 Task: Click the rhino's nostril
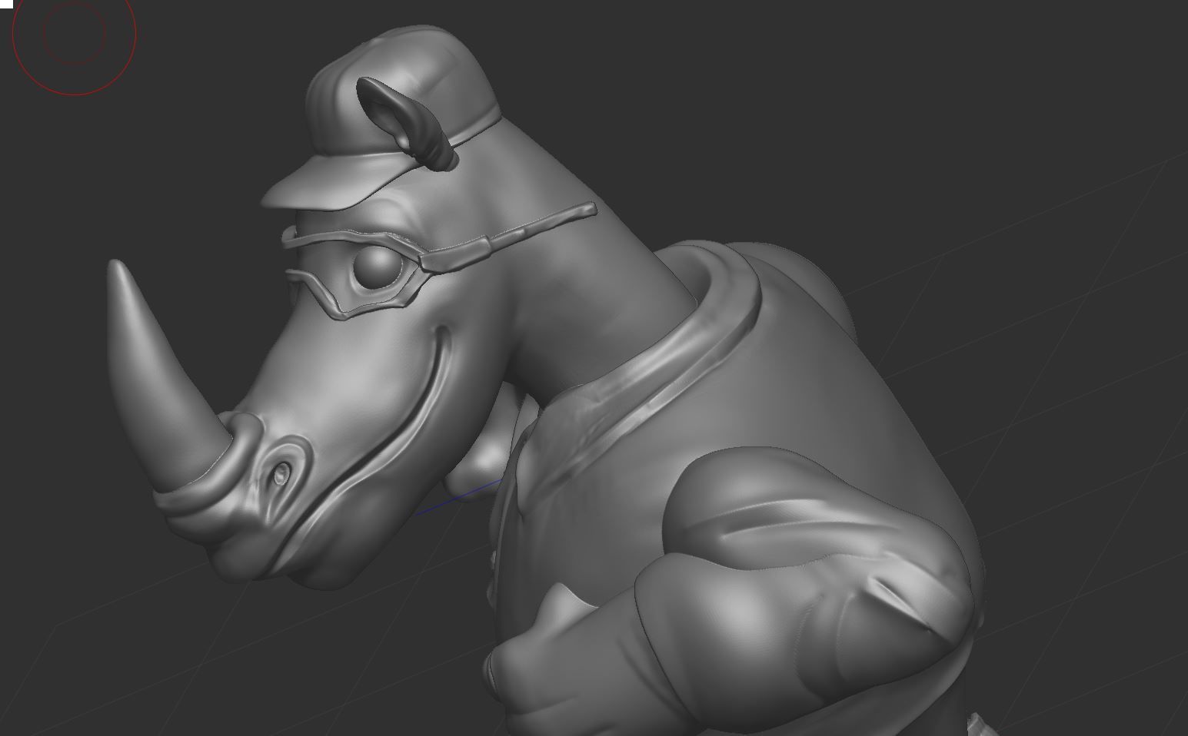[281, 475]
